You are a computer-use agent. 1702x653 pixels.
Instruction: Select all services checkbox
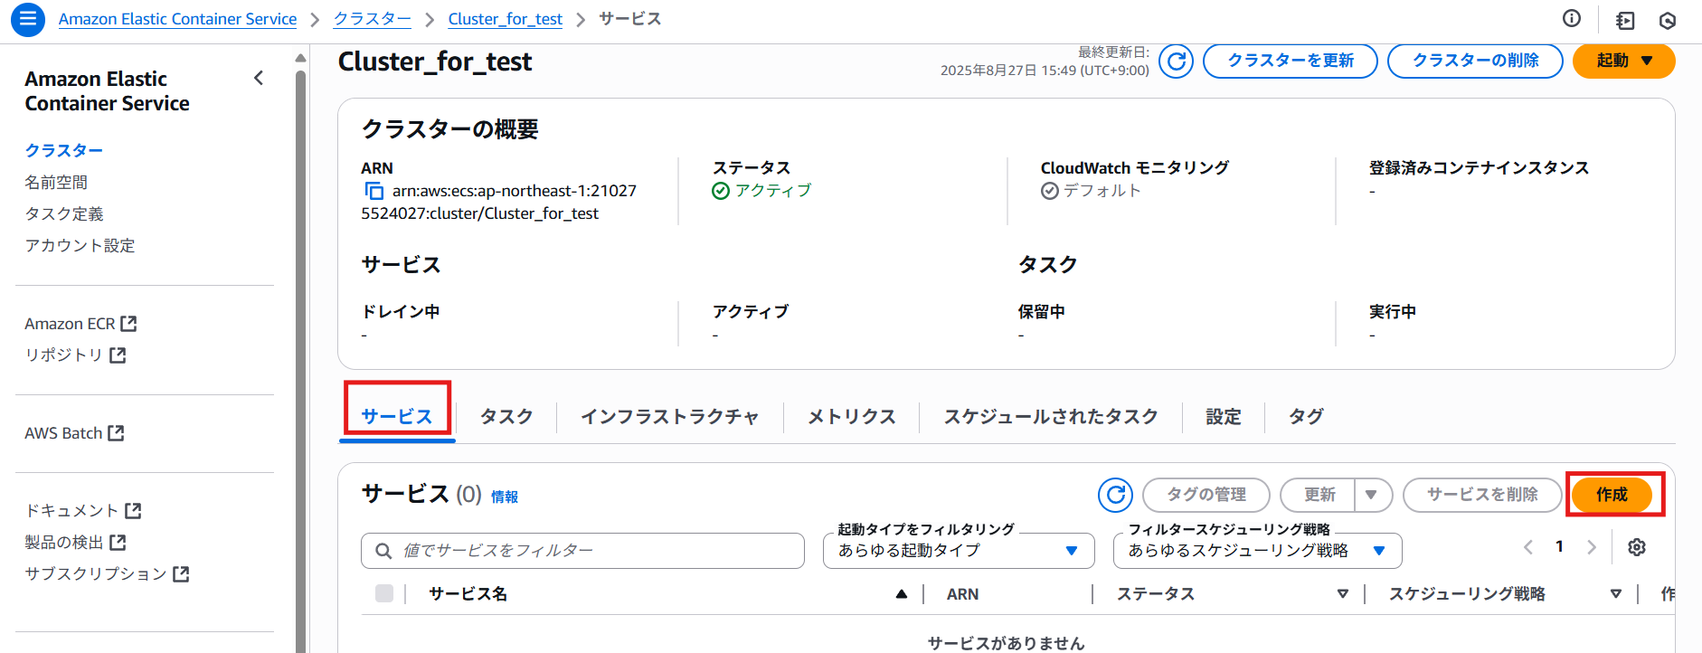coord(384,593)
